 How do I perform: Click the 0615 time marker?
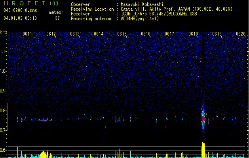pyautogui.click(x=122, y=34)
